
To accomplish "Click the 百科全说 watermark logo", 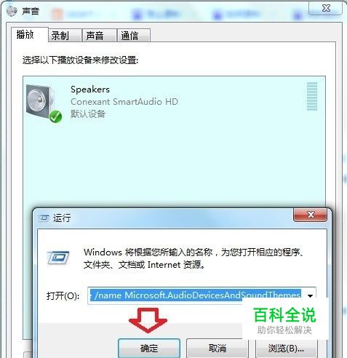I will coord(284,320).
